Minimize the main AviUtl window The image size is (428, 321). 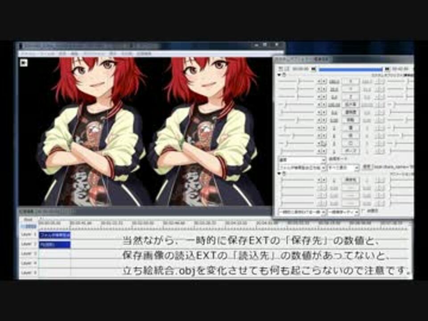coord(257,45)
